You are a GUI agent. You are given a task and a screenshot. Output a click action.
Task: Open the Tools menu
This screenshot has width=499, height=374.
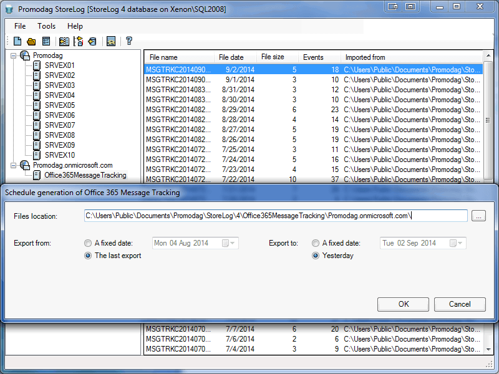tap(46, 26)
